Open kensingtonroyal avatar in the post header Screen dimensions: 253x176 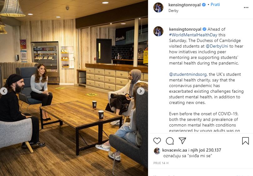(x=158, y=7)
